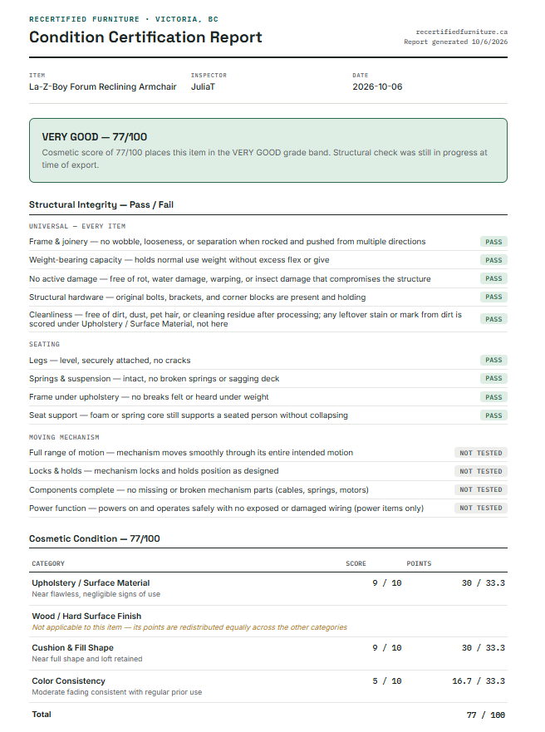
Task: Click the PASS badge for Legs
Action: [x=493, y=360]
